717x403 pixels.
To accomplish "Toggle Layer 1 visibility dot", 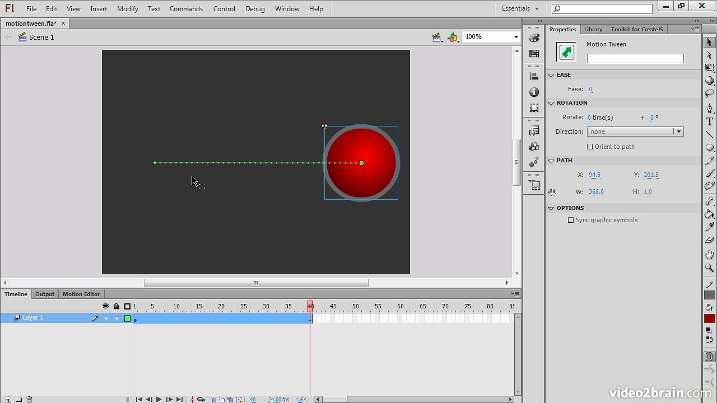I will tap(106, 318).
